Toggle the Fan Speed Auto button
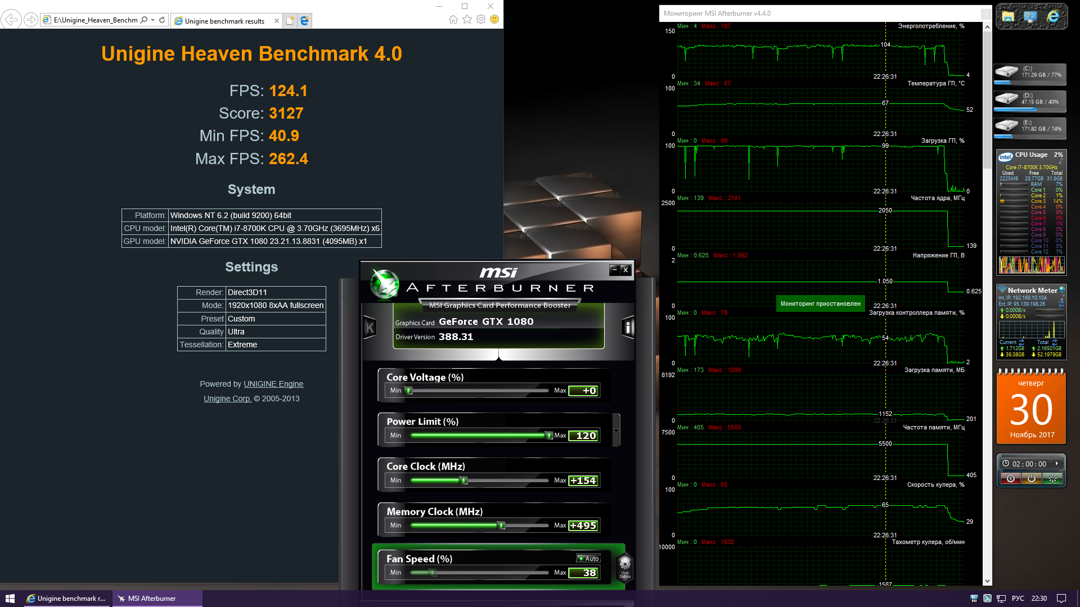1080x607 pixels. (x=589, y=559)
